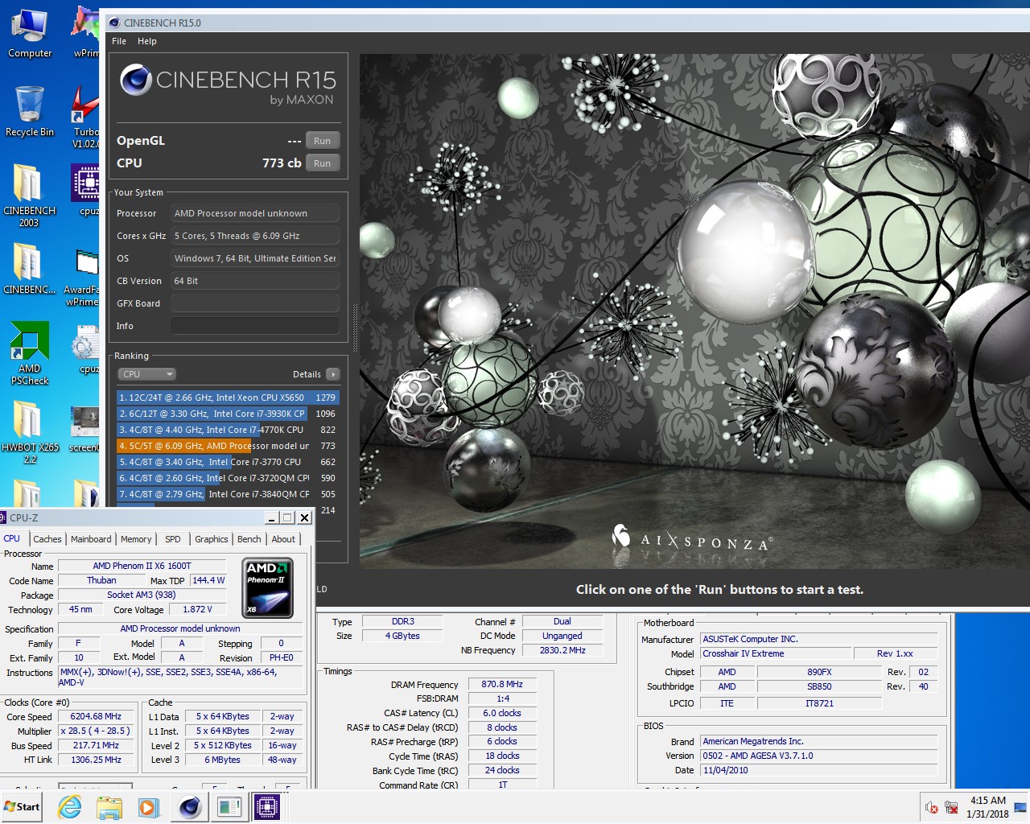
Task: Open the About tab in CPU-Z
Action: tap(283, 539)
